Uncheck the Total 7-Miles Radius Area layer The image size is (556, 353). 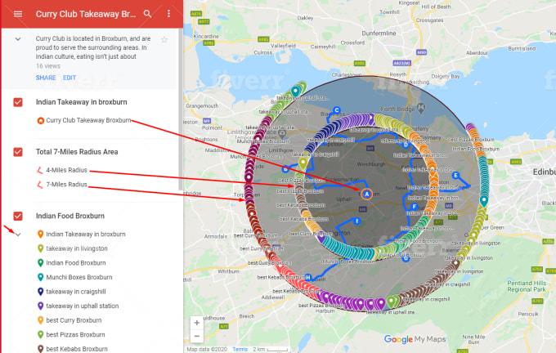[18, 152]
